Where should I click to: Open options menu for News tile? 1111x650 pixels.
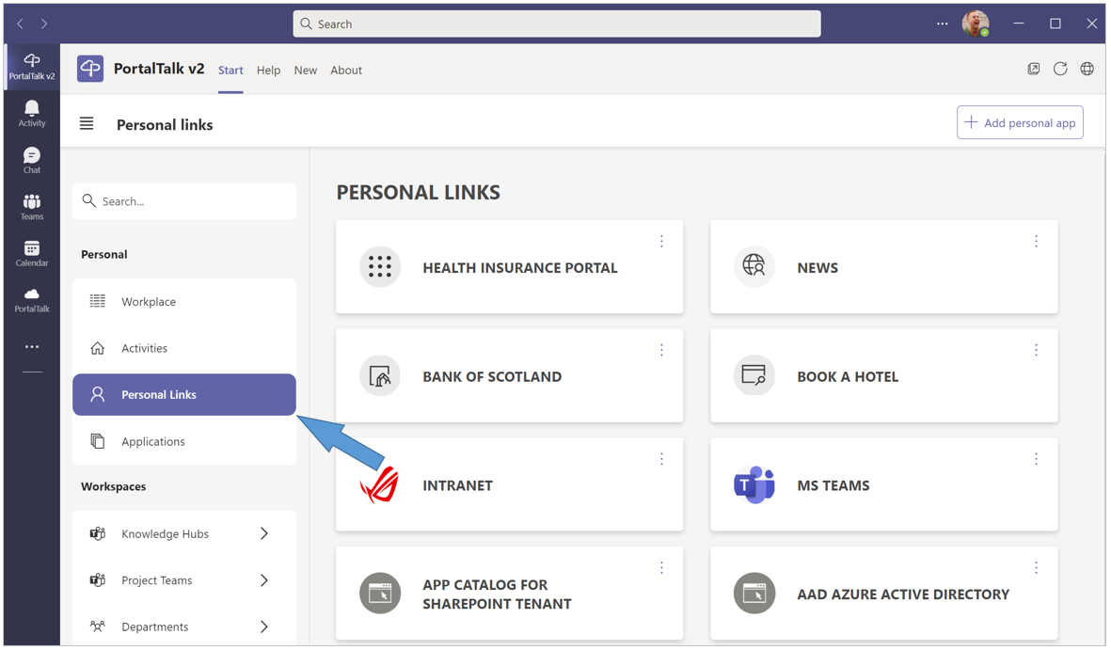pyautogui.click(x=1036, y=241)
